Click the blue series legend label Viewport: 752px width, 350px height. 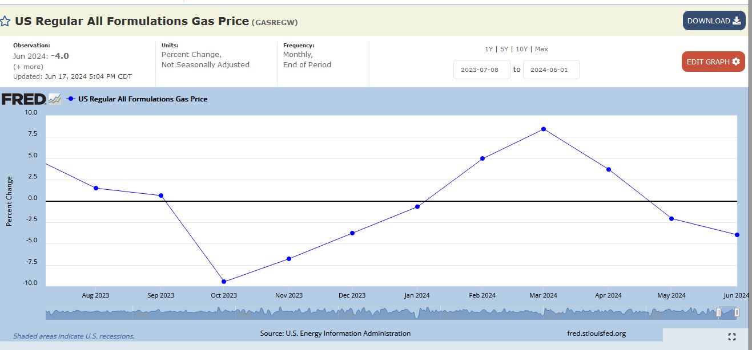click(x=142, y=99)
